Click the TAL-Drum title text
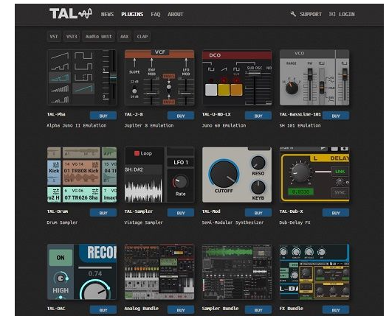This screenshot has height=316, width=389. (58, 211)
